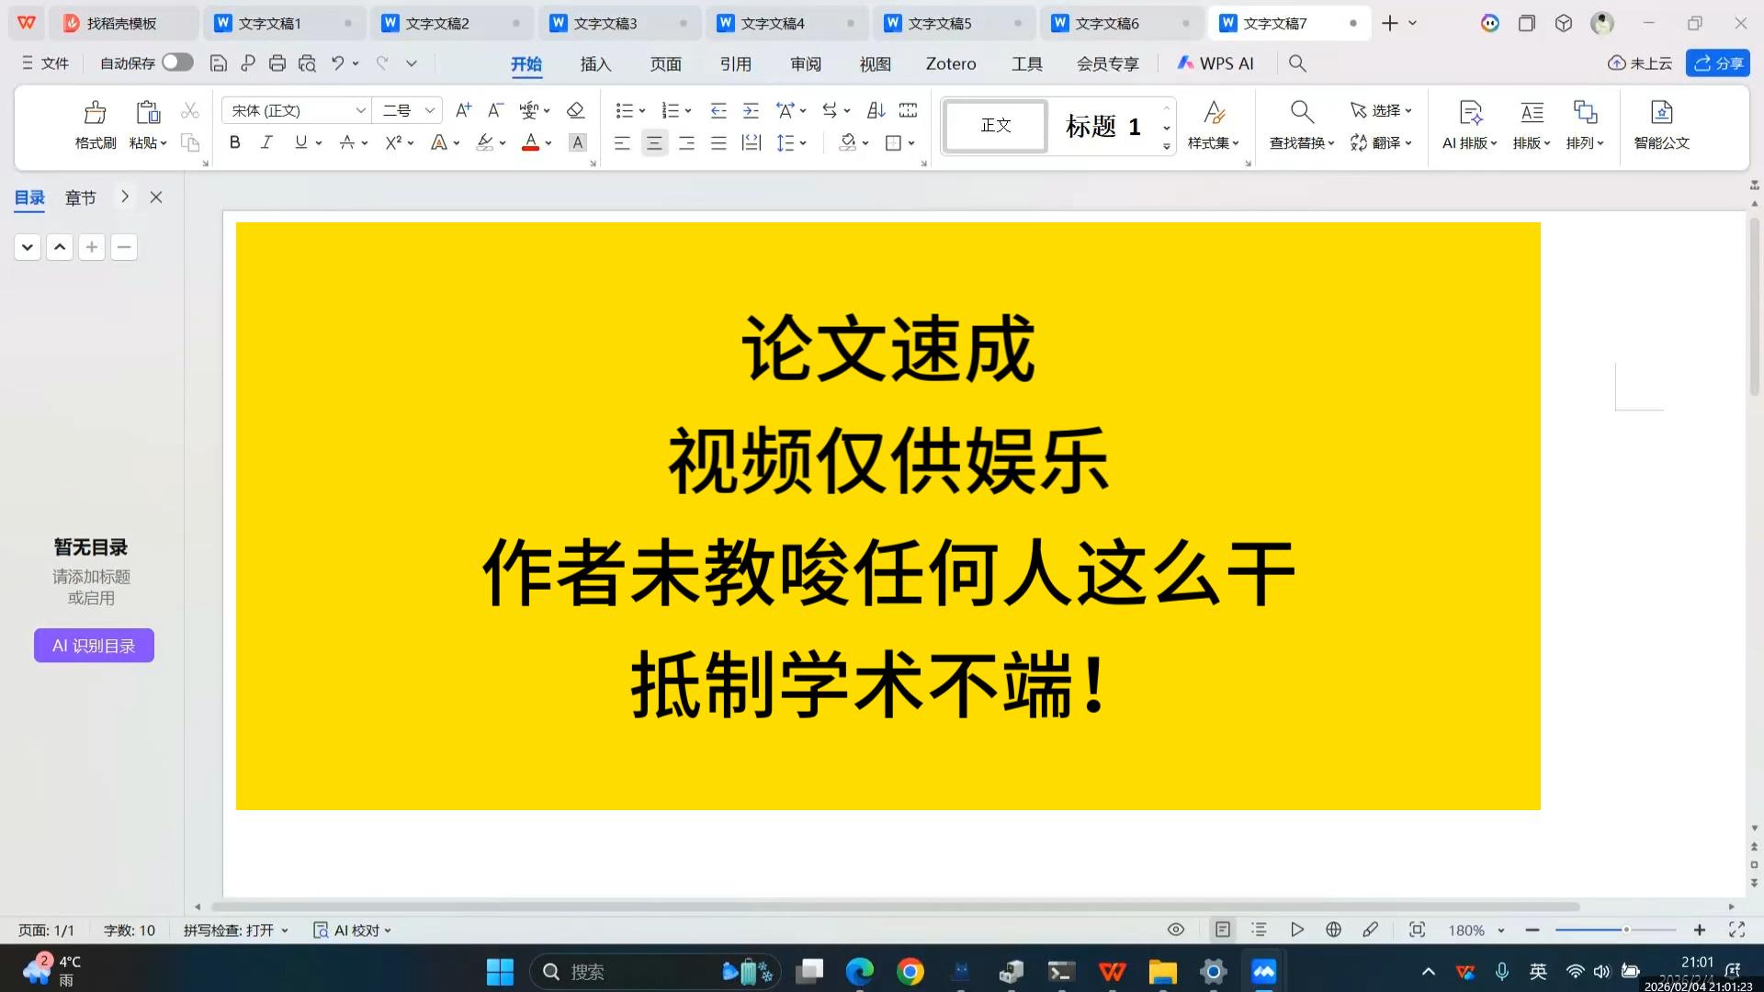Open the font name dropdown 宋体 (正文)
Image resolution: width=1764 pixels, height=992 pixels.
pyautogui.click(x=360, y=110)
